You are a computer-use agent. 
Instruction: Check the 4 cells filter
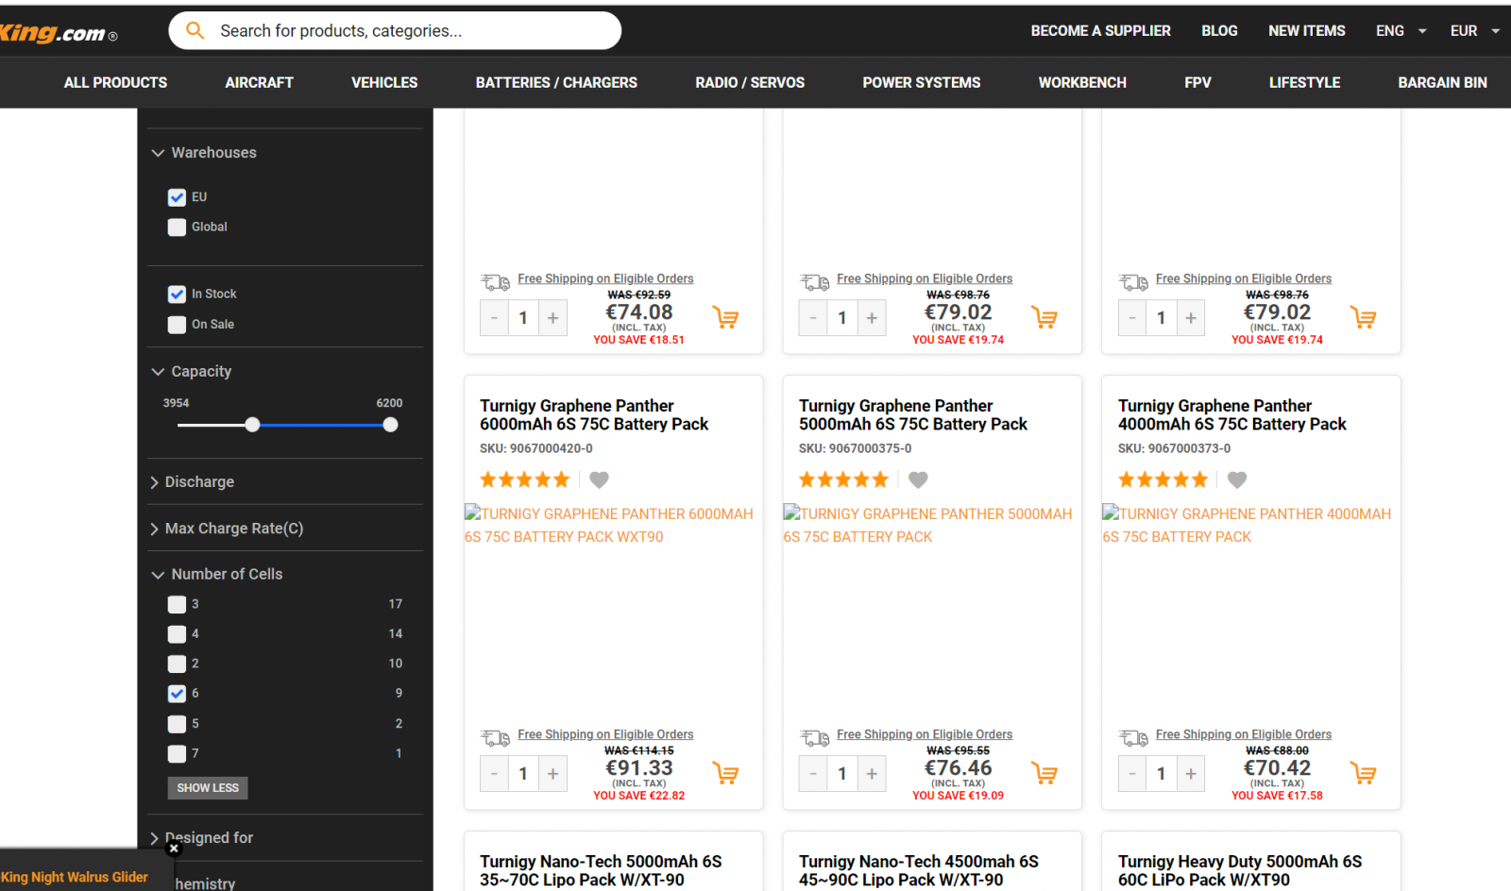[177, 634]
